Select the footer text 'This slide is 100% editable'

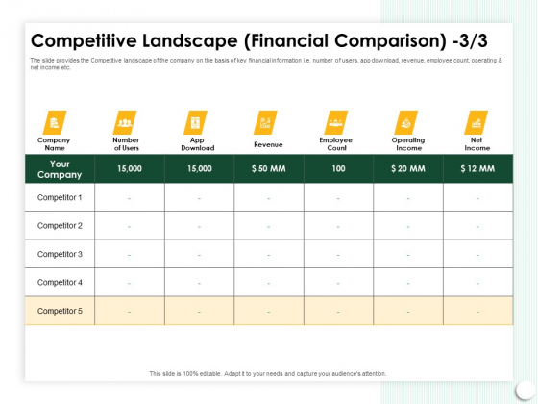185,374
